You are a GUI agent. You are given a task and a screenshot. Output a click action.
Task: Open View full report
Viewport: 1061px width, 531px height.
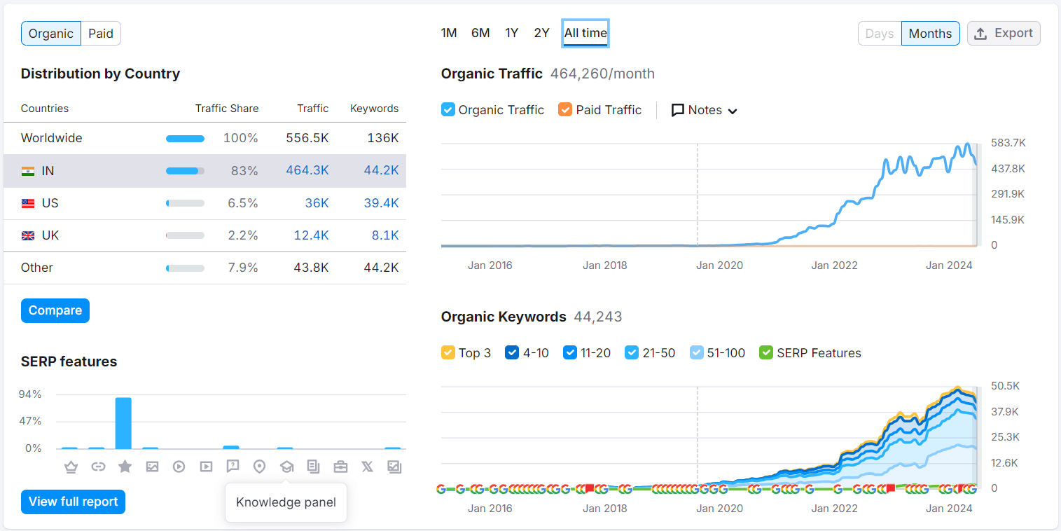point(73,502)
